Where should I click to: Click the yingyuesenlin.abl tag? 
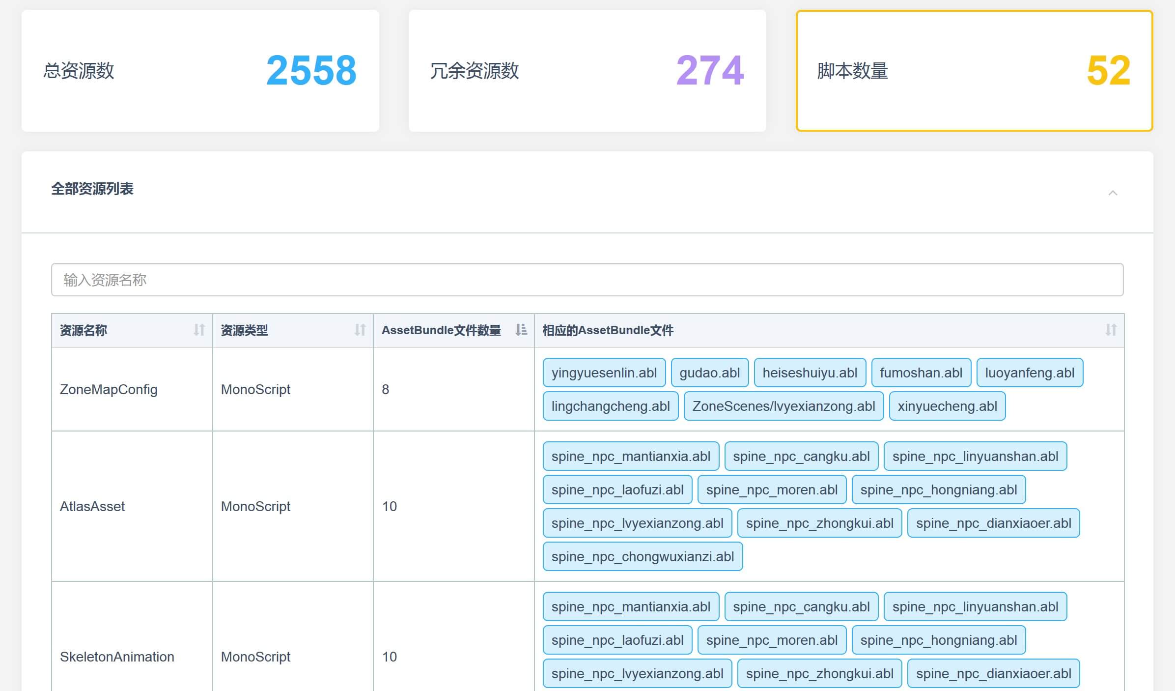pyautogui.click(x=604, y=373)
